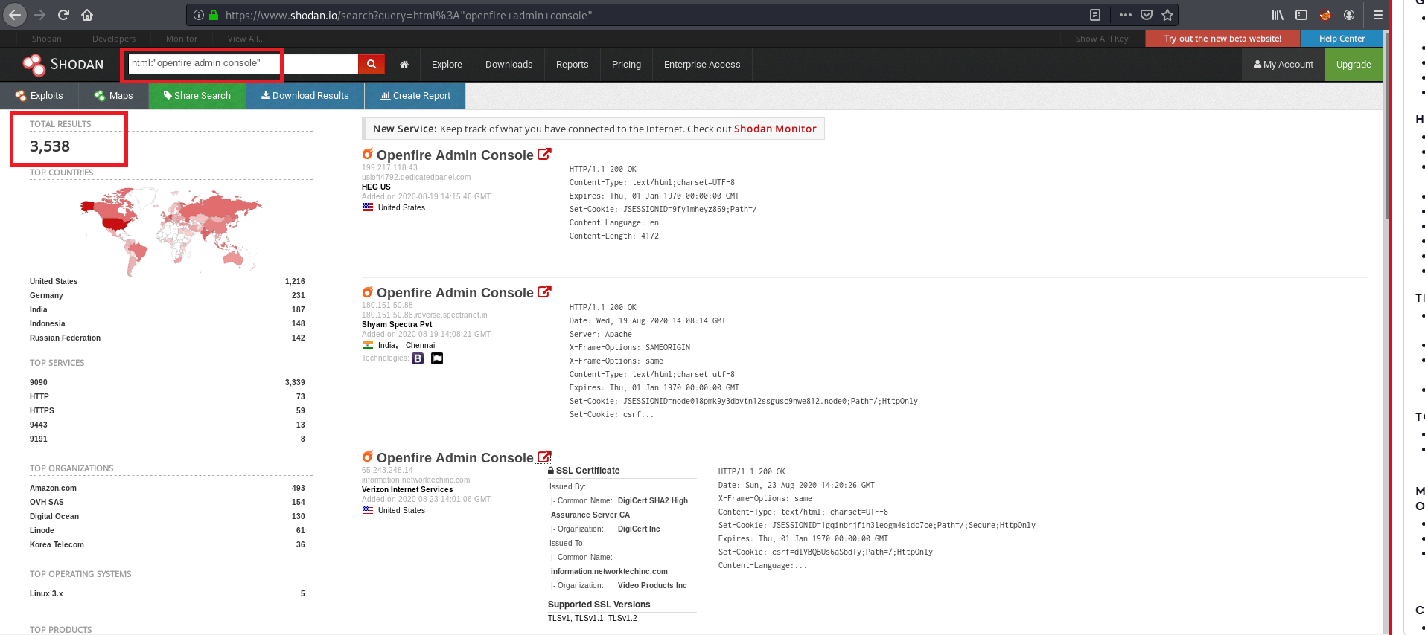Filter by Digital Ocean organization
Image resolution: width=1425 pixels, height=635 pixels.
coord(54,516)
